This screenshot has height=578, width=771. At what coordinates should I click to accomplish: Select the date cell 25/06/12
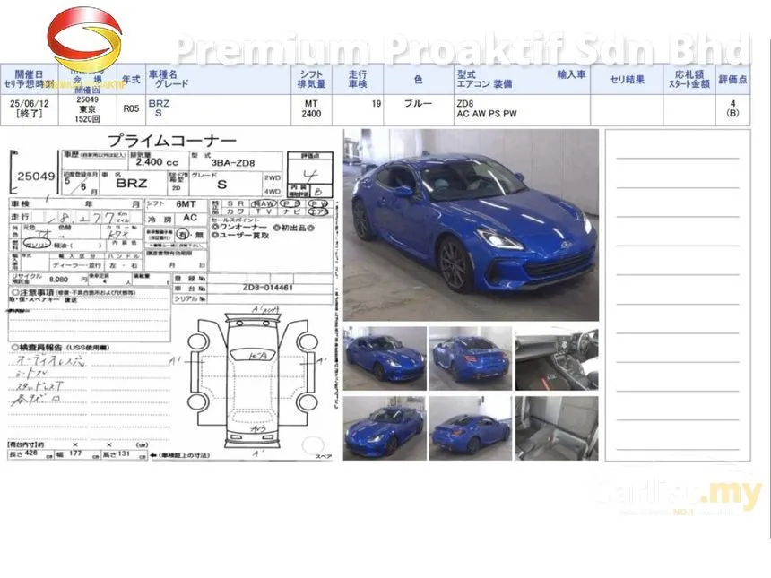click(29, 109)
